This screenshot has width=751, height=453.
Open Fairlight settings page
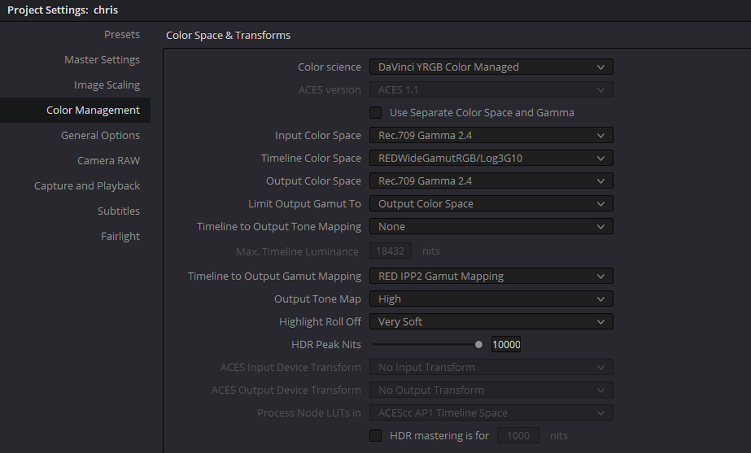120,236
